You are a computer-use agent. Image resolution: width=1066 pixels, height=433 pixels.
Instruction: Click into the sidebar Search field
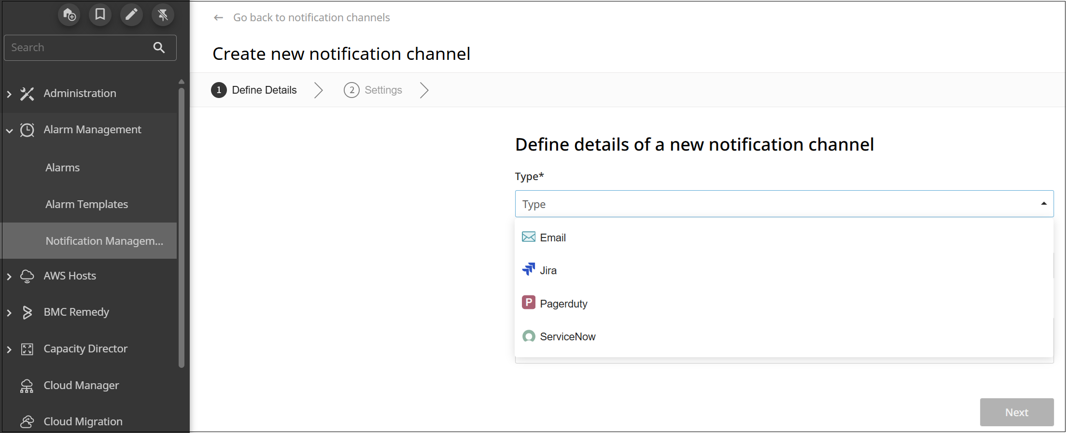click(77, 47)
